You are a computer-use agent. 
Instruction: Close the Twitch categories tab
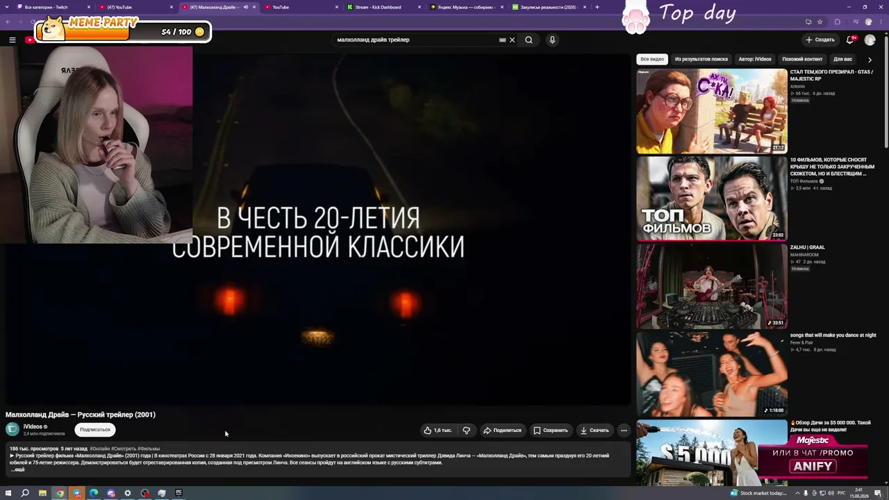[x=89, y=7]
